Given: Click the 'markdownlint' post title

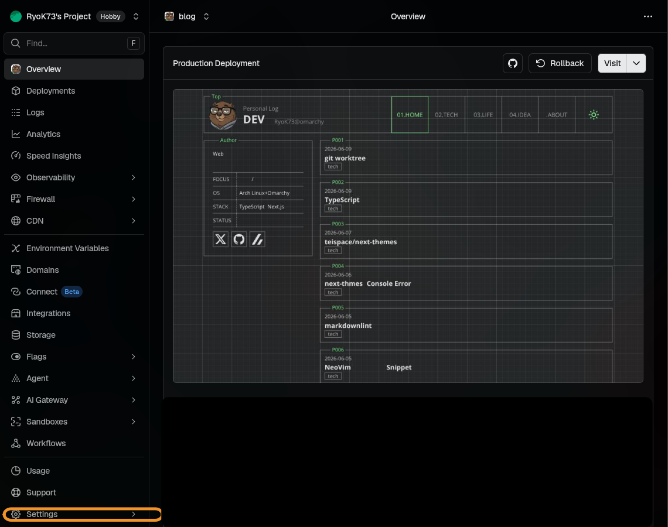Looking at the screenshot, I should tap(348, 326).
